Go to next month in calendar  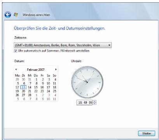coord(56,70)
